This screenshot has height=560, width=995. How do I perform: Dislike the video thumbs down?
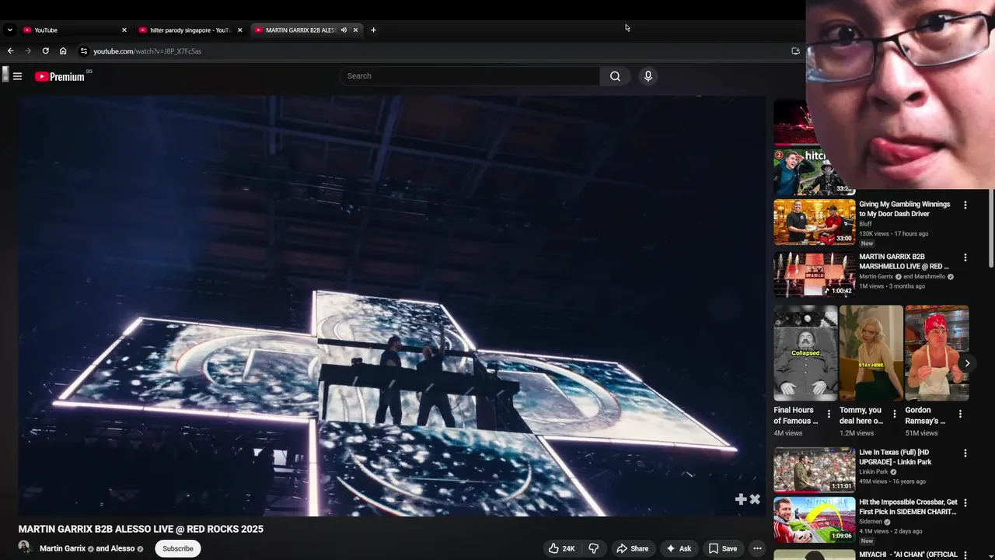point(593,548)
